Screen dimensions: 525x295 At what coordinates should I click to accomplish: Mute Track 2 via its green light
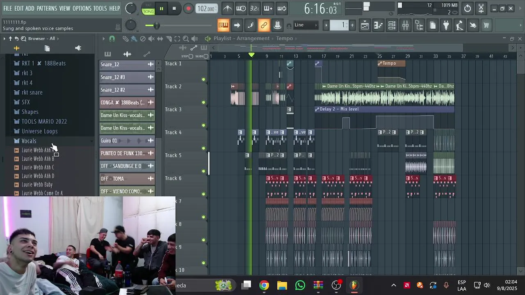click(x=203, y=102)
